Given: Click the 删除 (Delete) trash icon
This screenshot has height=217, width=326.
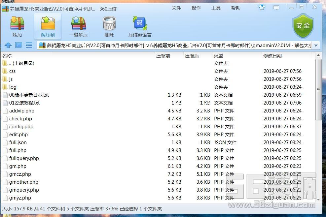Looking at the screenshot, I should [x=109, y=26].
